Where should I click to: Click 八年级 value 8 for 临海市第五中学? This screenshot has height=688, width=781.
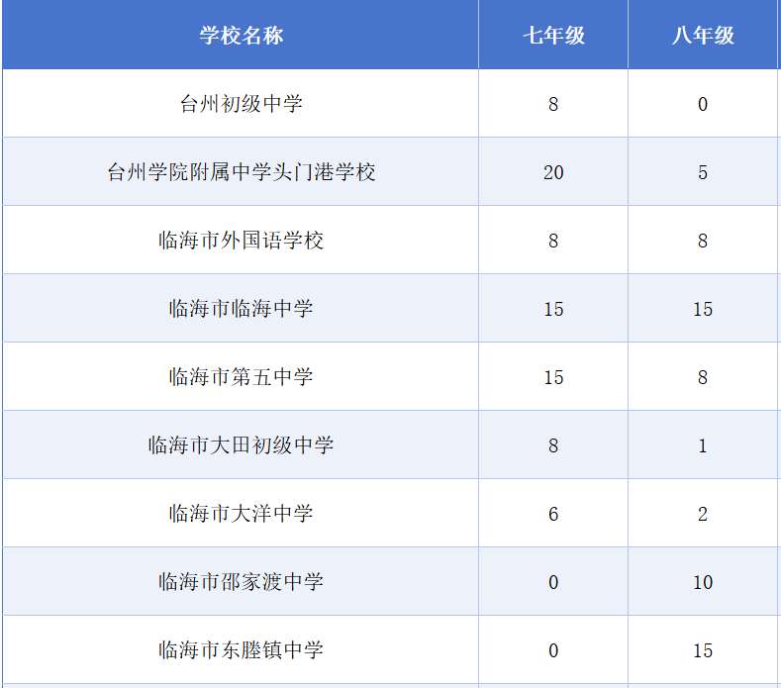coord(703,376)
